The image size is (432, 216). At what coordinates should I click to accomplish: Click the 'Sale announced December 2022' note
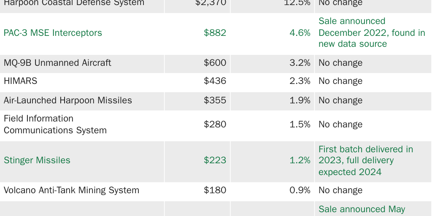pos(372,32)
